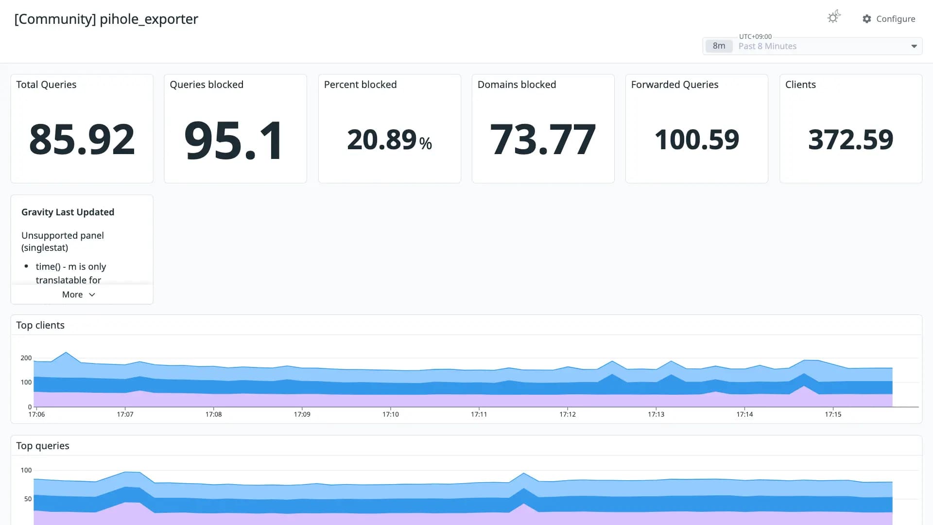This screenshot has width=933, height=525.
Task: Click the 17:13 tick on Top clients chart
Action: [x=656, y=414]
